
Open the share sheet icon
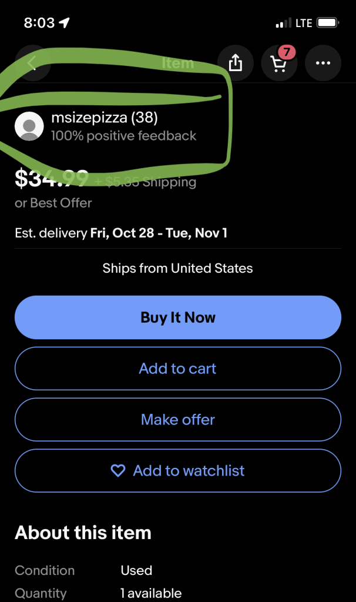tap(235, 63)
